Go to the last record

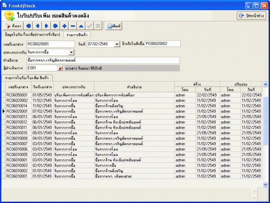(55, 26)
